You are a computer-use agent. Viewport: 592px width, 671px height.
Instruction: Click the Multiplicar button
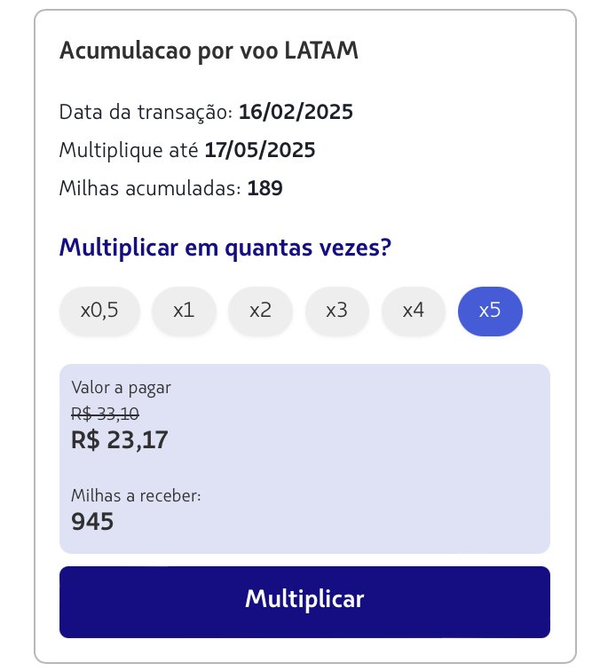tap(304, 602)
